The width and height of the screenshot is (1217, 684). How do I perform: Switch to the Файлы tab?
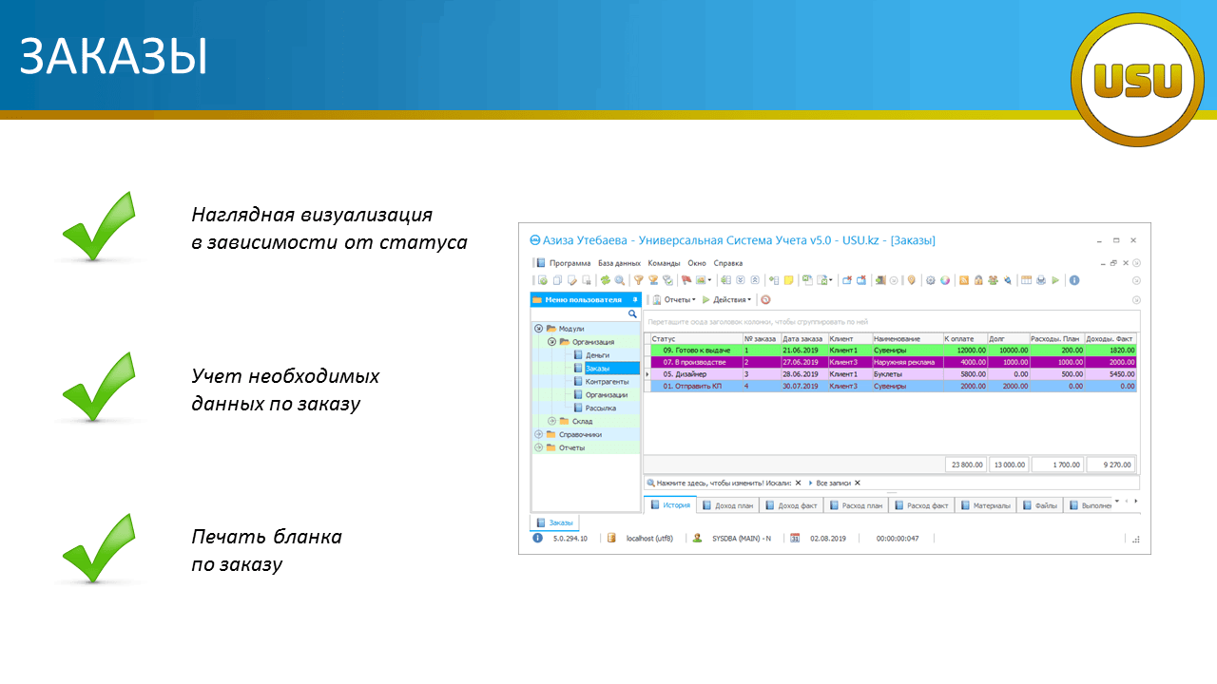[x=1040, y=505]
